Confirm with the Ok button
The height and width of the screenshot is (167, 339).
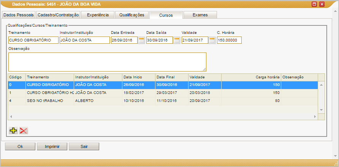tap(20, 146)
